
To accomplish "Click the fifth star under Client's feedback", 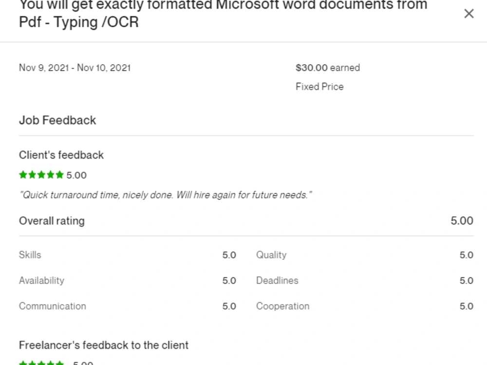I will click(60, 175).
